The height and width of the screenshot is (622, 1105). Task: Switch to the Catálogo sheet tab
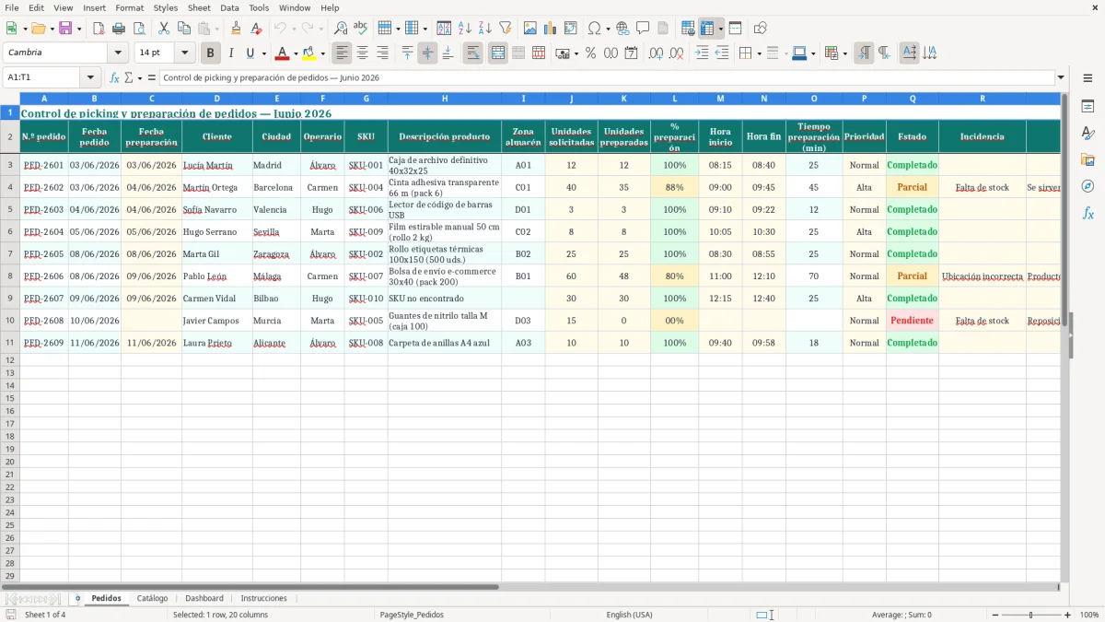tap(153, 598)
